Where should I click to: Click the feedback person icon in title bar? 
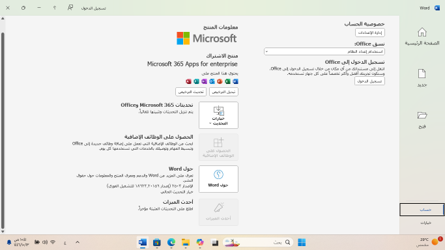70,8
